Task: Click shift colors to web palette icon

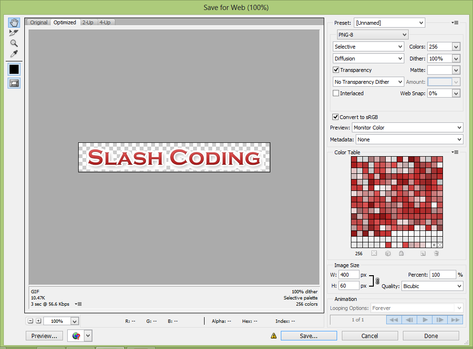Action: 388,253
